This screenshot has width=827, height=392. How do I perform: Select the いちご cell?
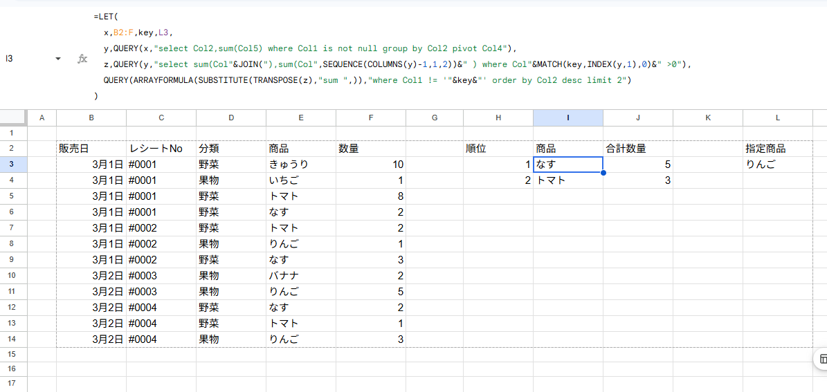[x=301, y=180]
